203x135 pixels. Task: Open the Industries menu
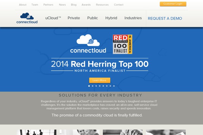[133, 18]
